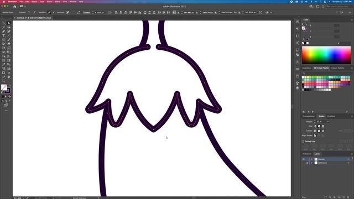Select Bevel Join corner option
This screenshot has width=354, height=199.
323,131
